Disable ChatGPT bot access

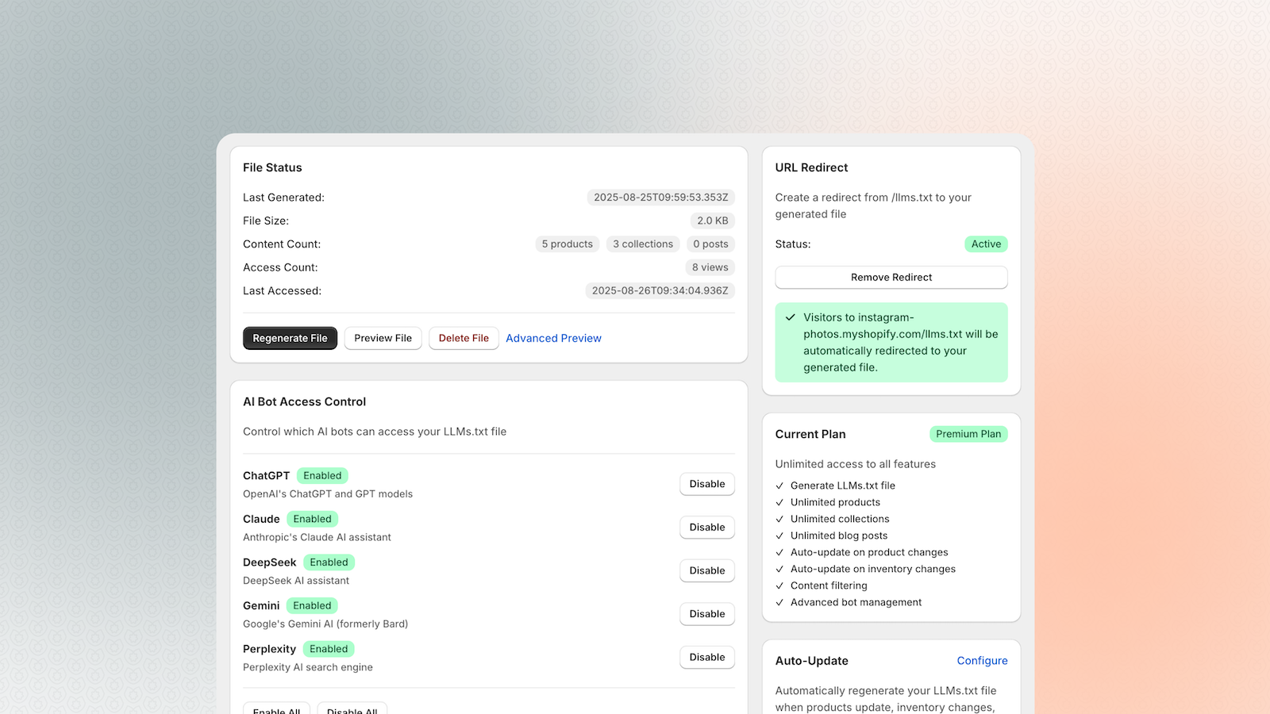pos(706,484)
